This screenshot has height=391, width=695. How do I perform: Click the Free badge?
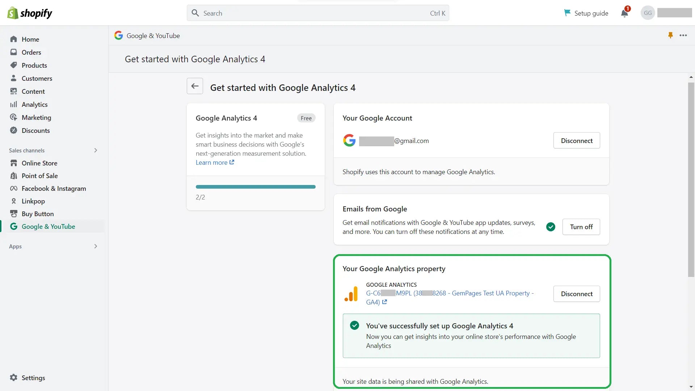click(x=306, y=118)
